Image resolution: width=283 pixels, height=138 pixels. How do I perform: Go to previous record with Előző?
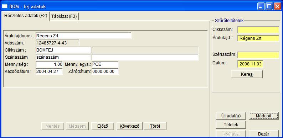point(103,126)
